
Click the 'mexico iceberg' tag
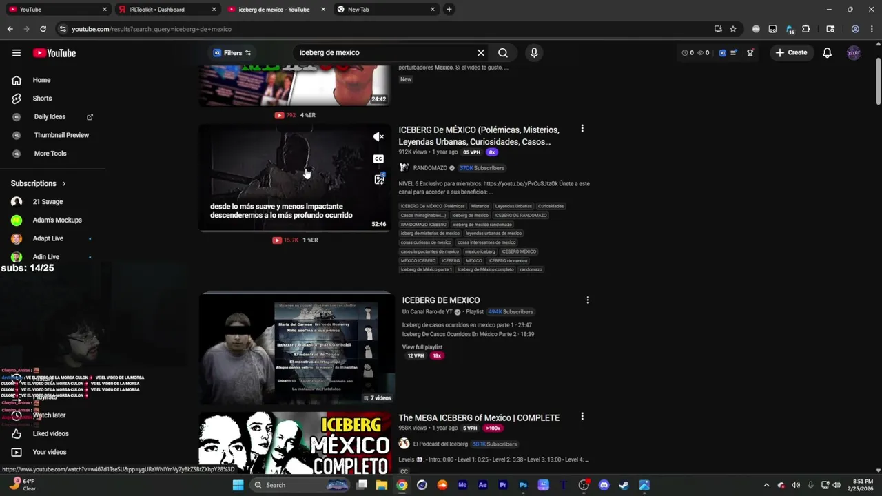[479, 251]
